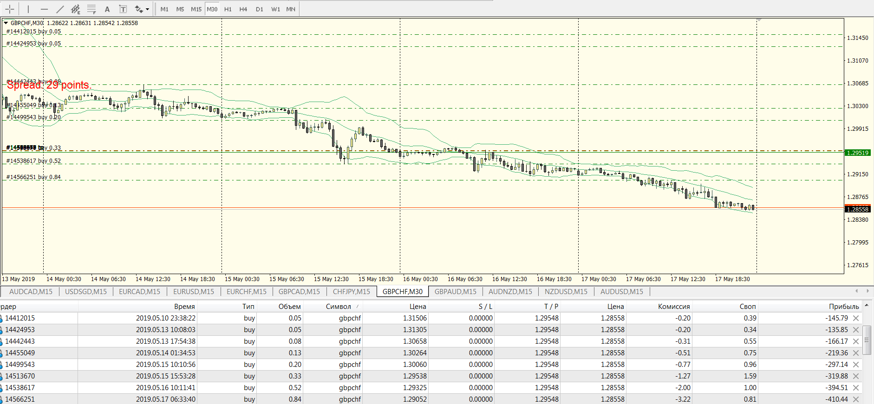
Task: Open the Arrows tool dropdown arrow
Action: 148,9
